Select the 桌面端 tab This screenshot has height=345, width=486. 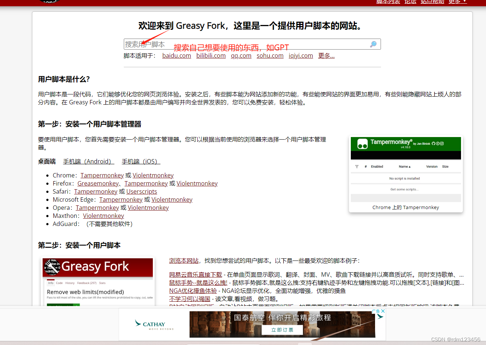[47, 161]
